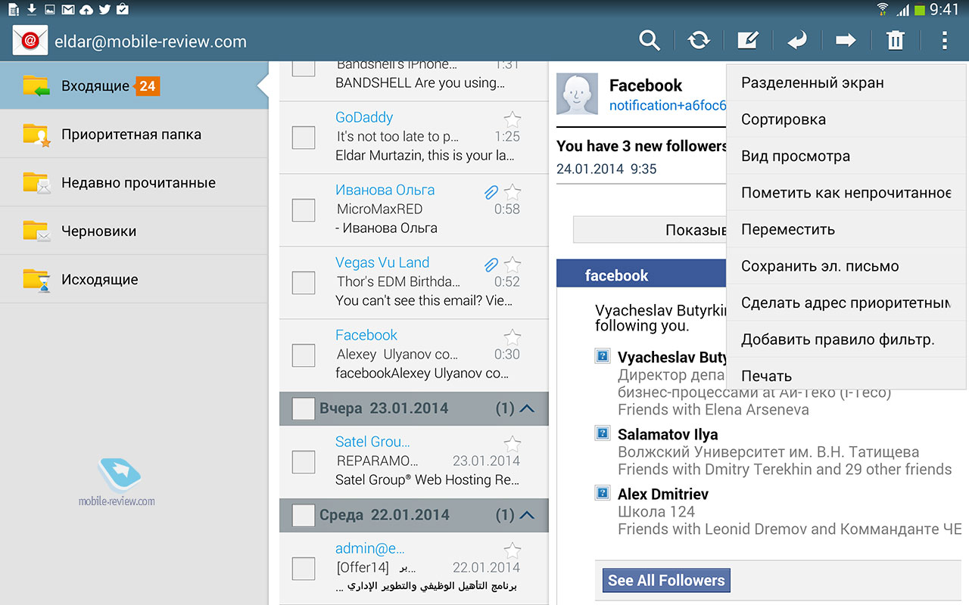Star the Satel Group email
The width and height of the screenshot is (969, 605).
pyautogui.click(x=513, y=443)
